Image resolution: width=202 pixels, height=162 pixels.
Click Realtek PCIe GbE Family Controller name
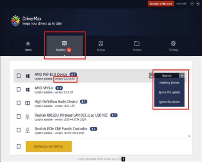click(61, 129)
